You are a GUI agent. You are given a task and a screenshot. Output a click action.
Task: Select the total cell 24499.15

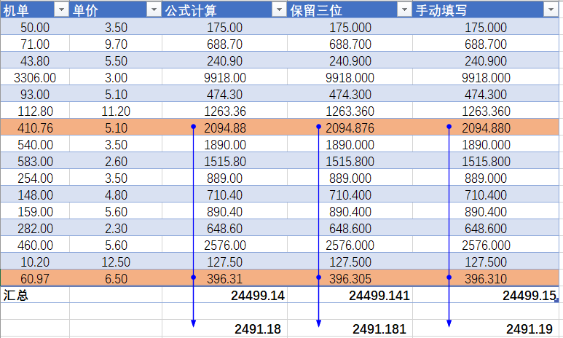[486, 295]
